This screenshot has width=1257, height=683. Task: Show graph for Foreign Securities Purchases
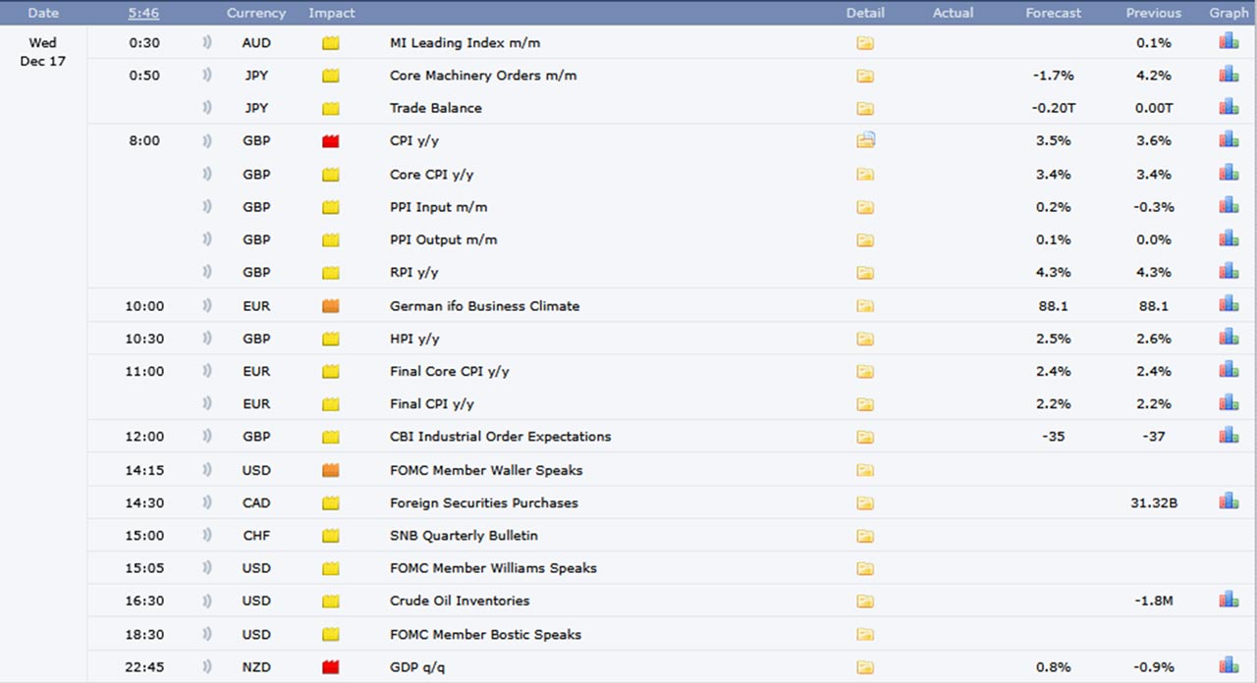pyautogui.click(x=1229, y=501)
